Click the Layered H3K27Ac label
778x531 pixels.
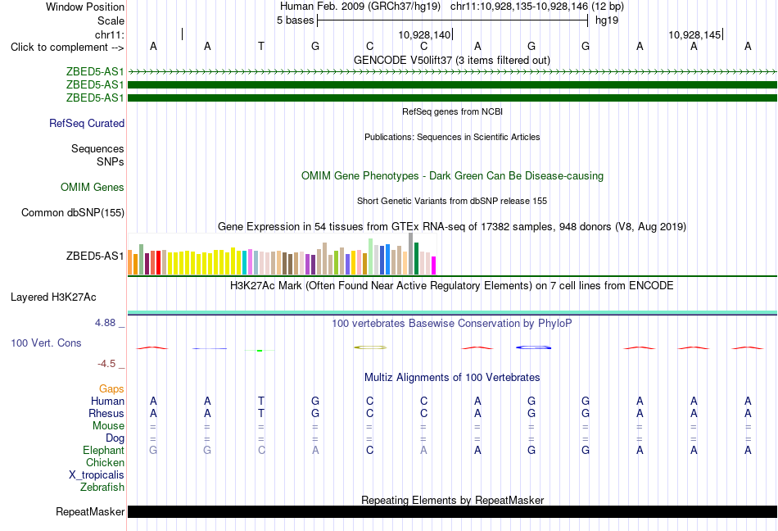(53, 297)
